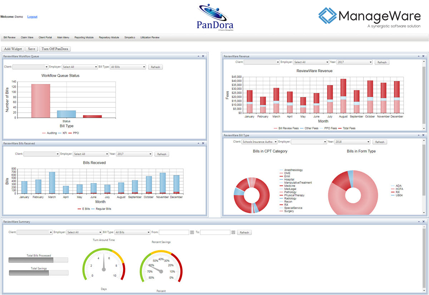Collapse the ReviewWare Summary widget
Viewport: 429px width, 295px height.
click(419, 222)
